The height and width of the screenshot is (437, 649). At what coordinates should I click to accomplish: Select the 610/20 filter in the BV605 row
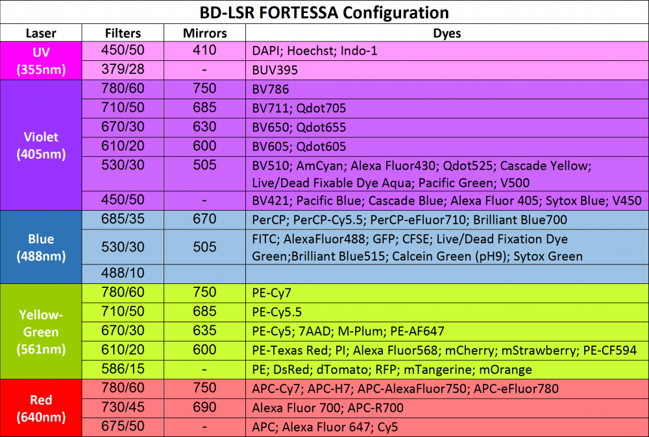point(123,147)
